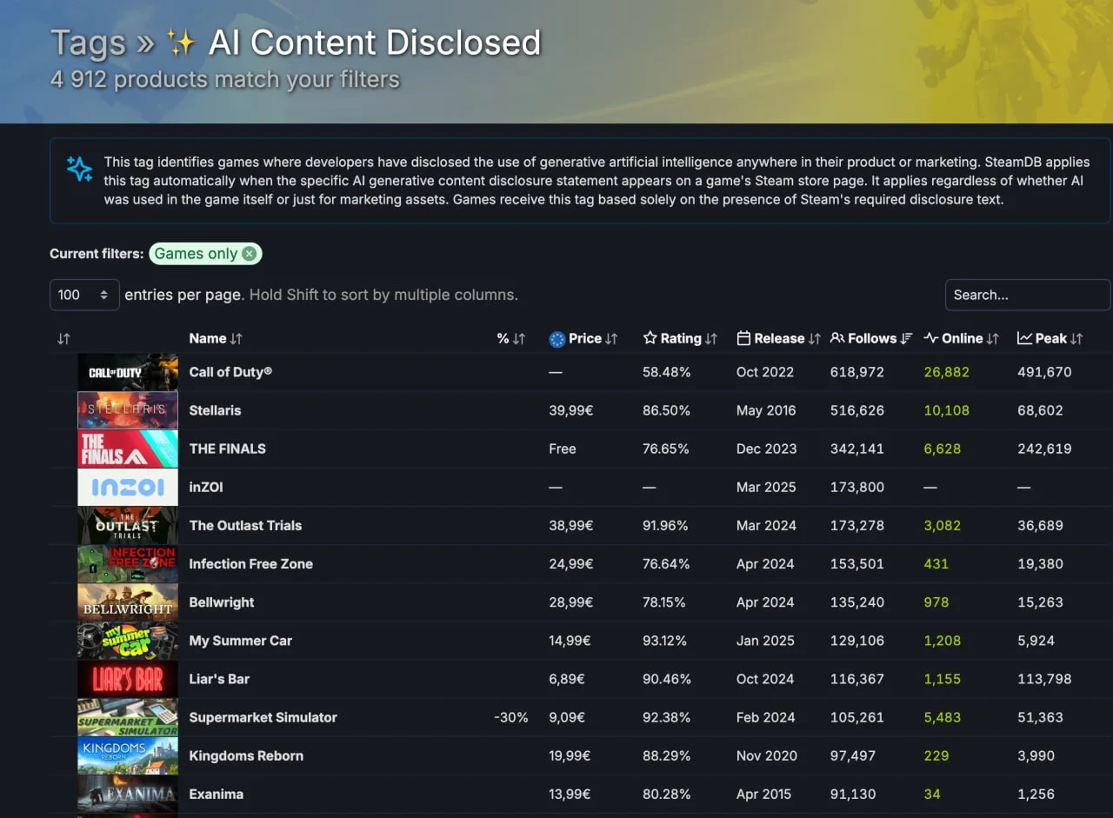Sort by Online players column
This screenshot has height=818, width=1113.
[x=961, y=339]
